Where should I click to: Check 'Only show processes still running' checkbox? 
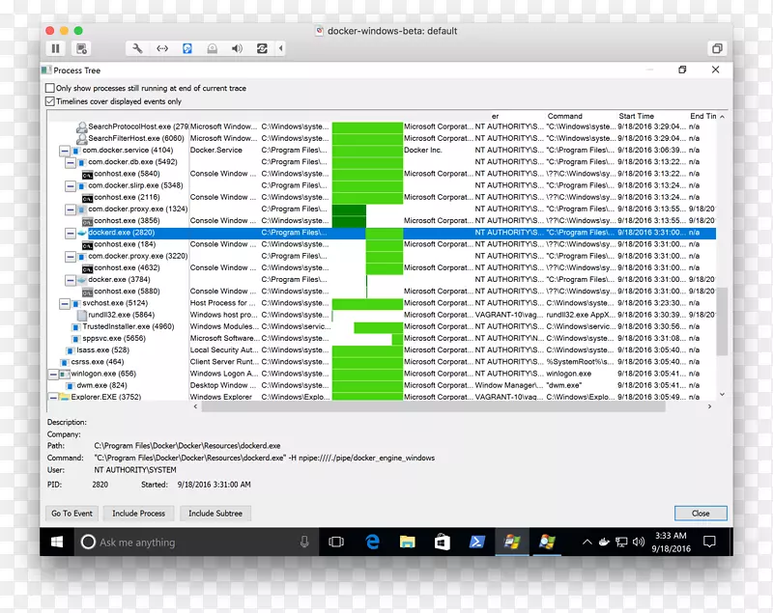[49, 88]
